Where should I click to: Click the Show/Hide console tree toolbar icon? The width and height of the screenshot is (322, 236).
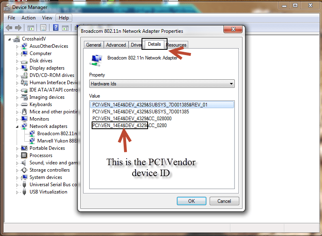31,28
